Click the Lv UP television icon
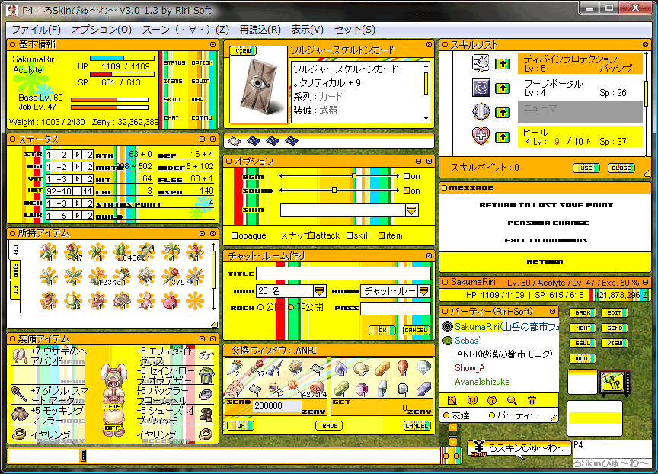 615,383
